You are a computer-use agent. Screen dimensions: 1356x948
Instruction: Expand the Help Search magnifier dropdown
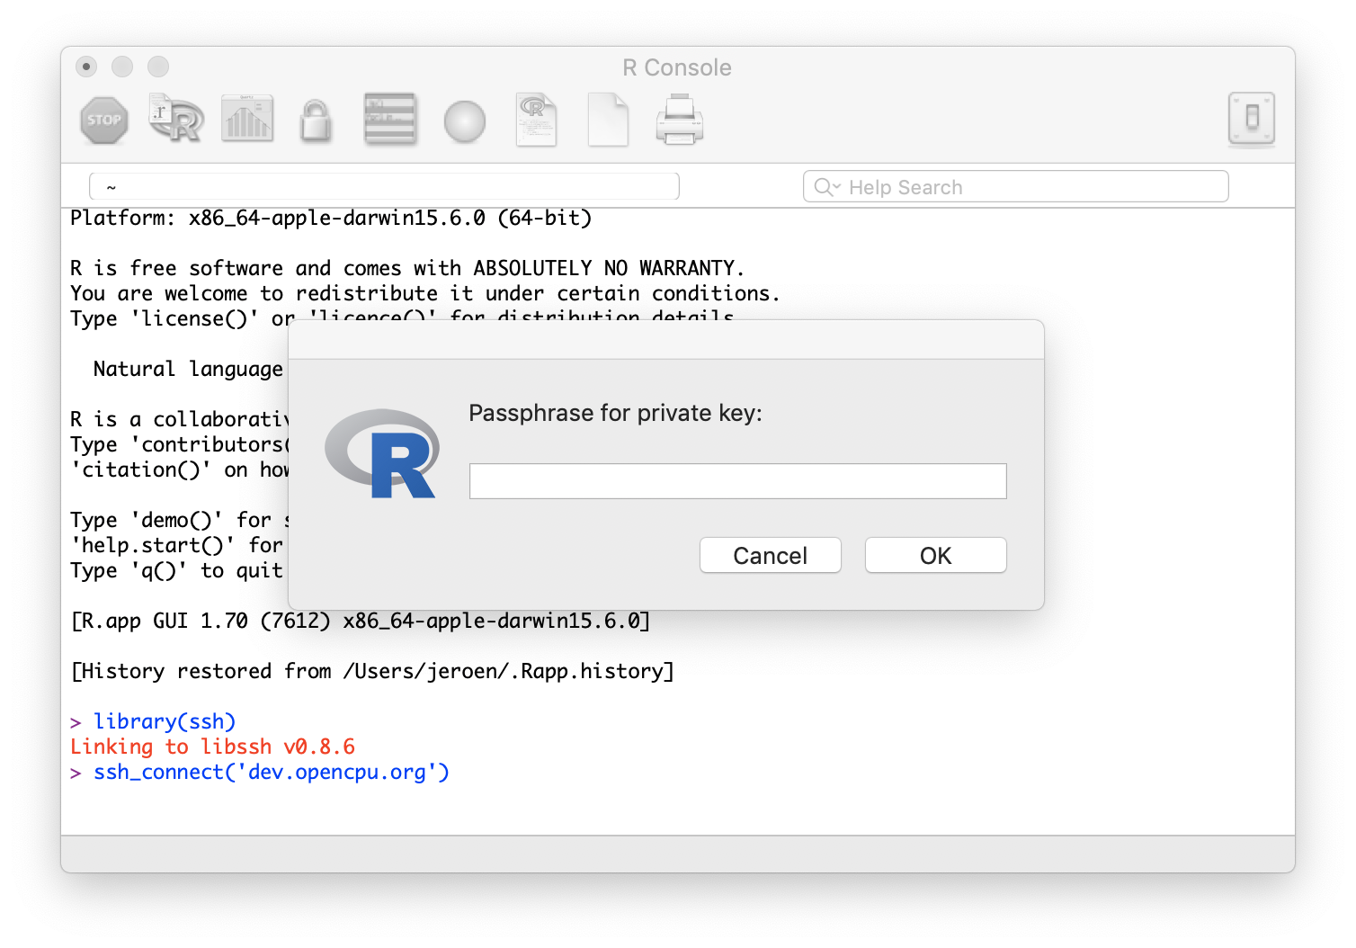point(826,187)
